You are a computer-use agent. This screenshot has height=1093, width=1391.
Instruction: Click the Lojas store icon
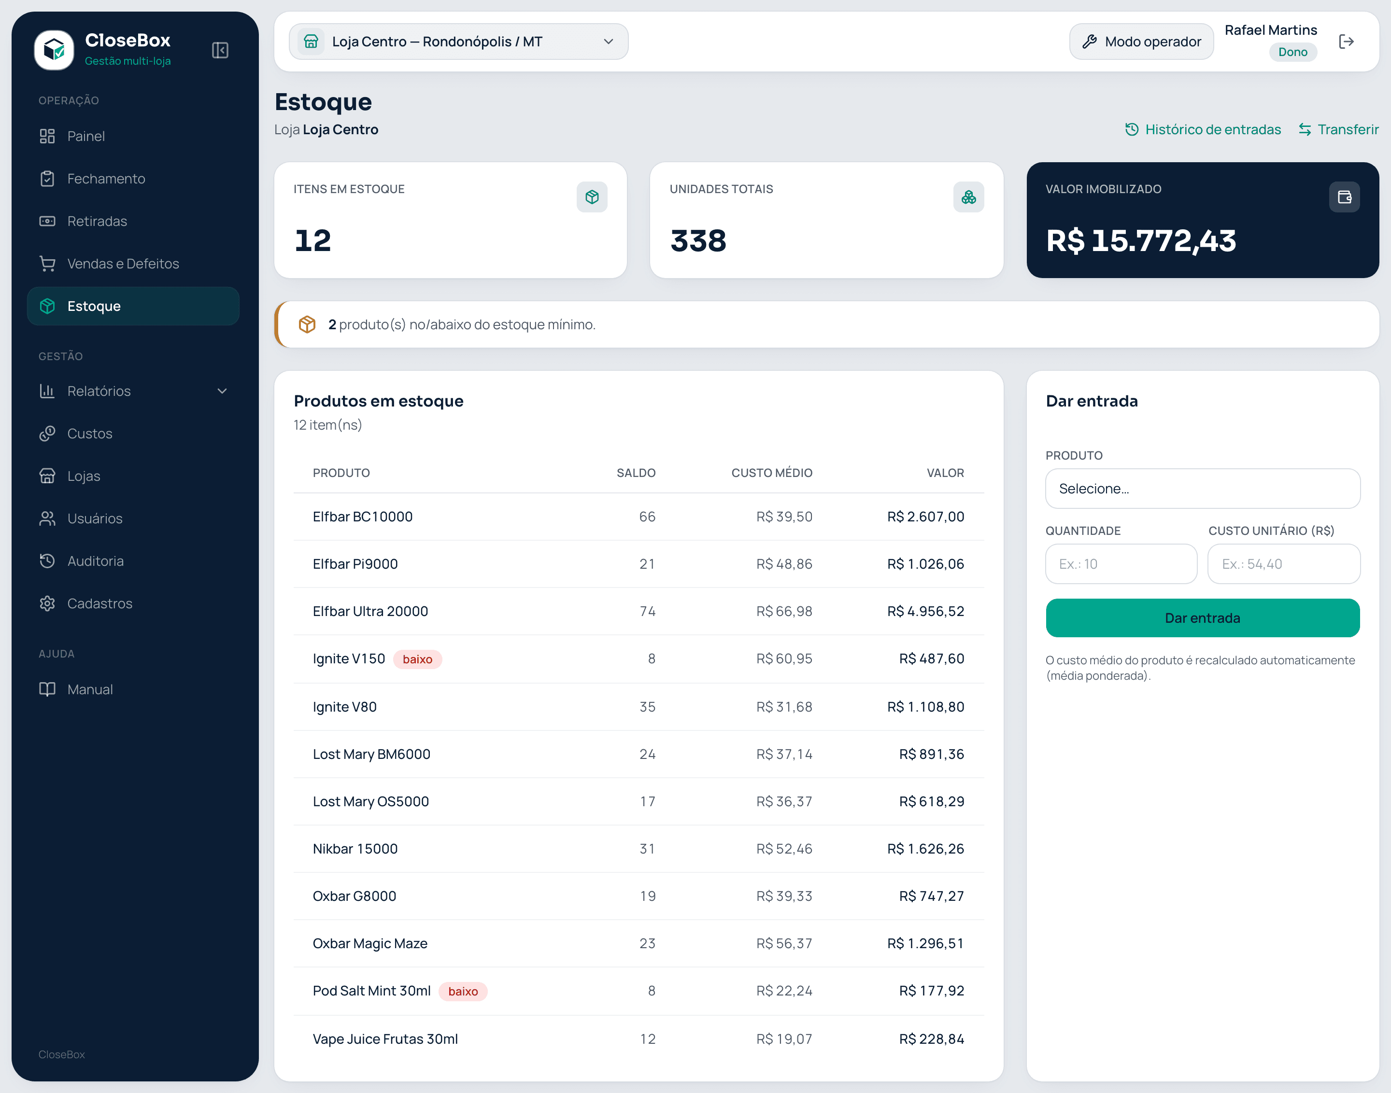(x=47, y=476)
